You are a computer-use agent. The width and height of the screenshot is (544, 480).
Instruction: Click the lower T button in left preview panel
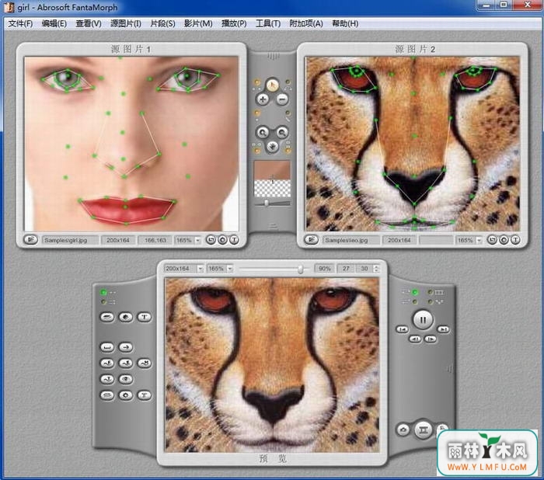[145, 395]
